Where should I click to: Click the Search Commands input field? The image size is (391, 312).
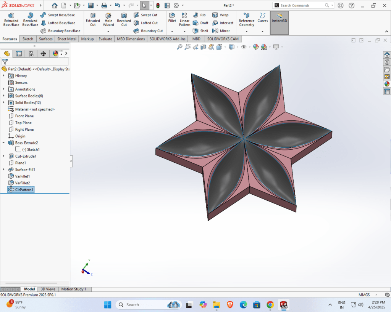point(302,5)
